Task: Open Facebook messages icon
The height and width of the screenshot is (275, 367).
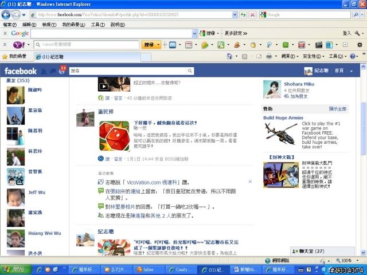Action: coord(52,71)
